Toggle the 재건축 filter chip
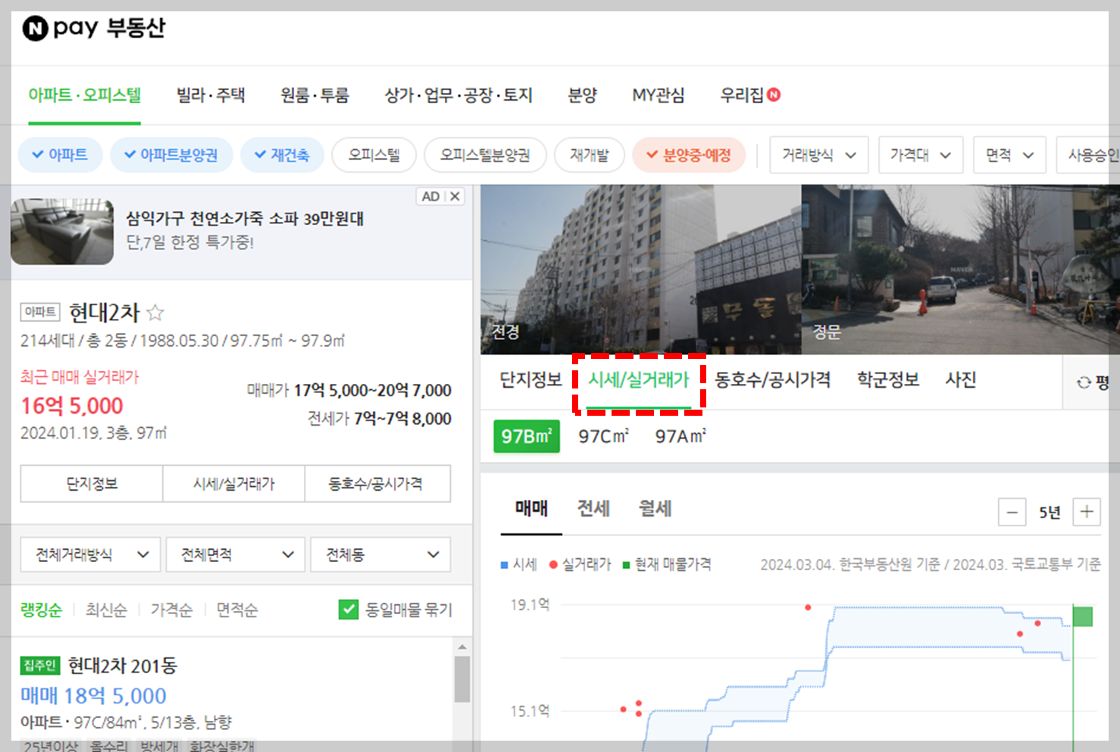 (282, 154)
